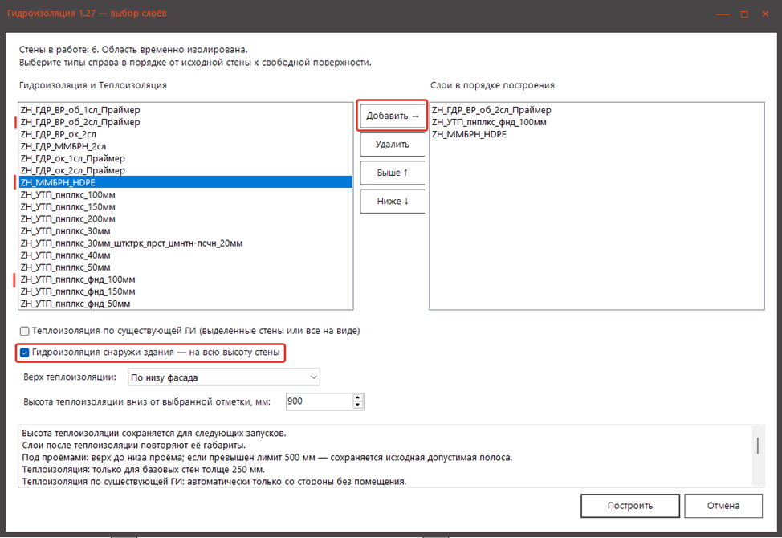782x538 pixels.
Task: Select ZН_ГДР_ММБРН_2сл in the left list
Action: click(185, 146)
